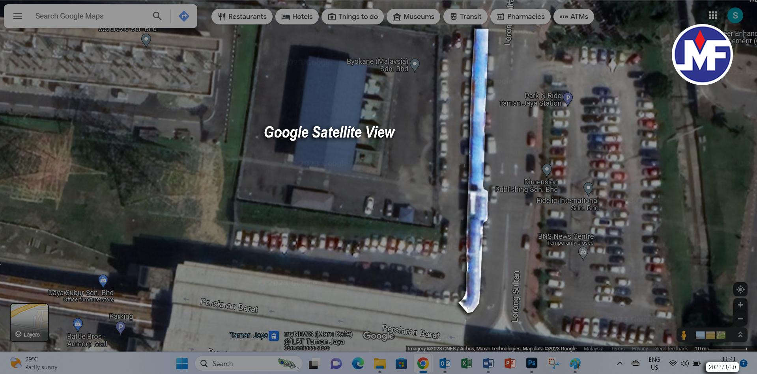This screenshot has width=757, height=374.
Task: Show your location with the target button
Action: 740,290
